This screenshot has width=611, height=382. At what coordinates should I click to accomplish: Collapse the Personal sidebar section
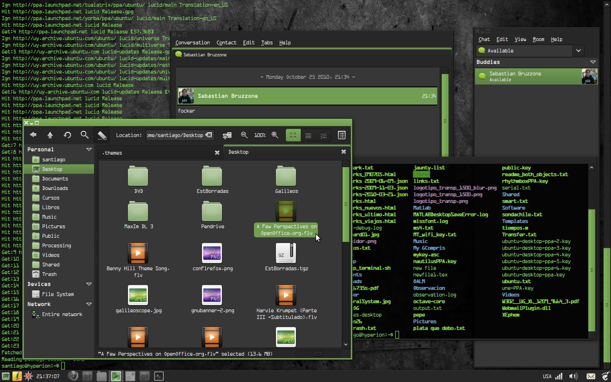click(89, 149)
